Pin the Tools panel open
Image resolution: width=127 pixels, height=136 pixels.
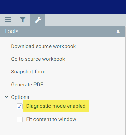click(118, 32)
